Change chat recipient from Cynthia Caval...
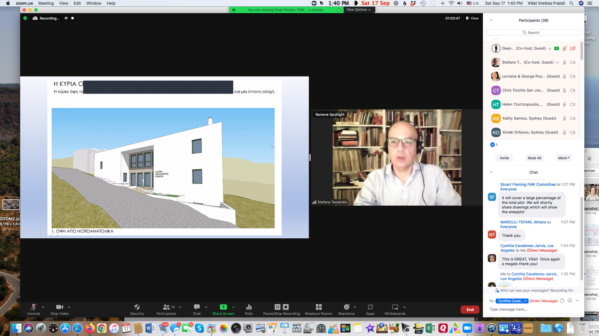 click(x=512, y=301)
